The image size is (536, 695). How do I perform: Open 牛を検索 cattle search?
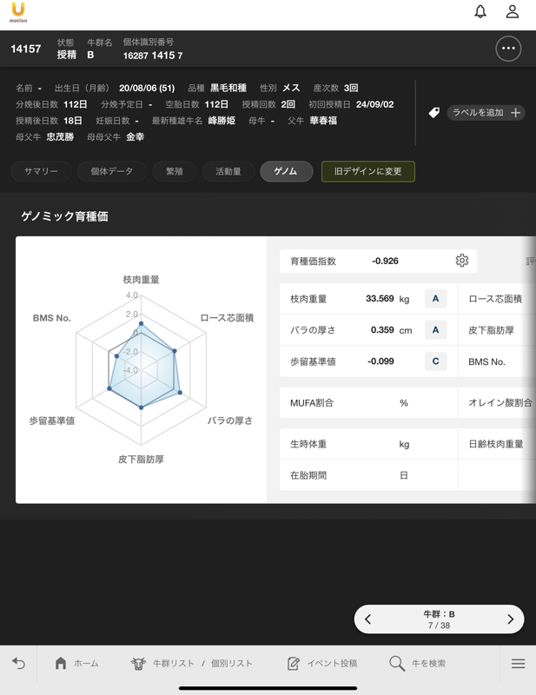[418, 664]
